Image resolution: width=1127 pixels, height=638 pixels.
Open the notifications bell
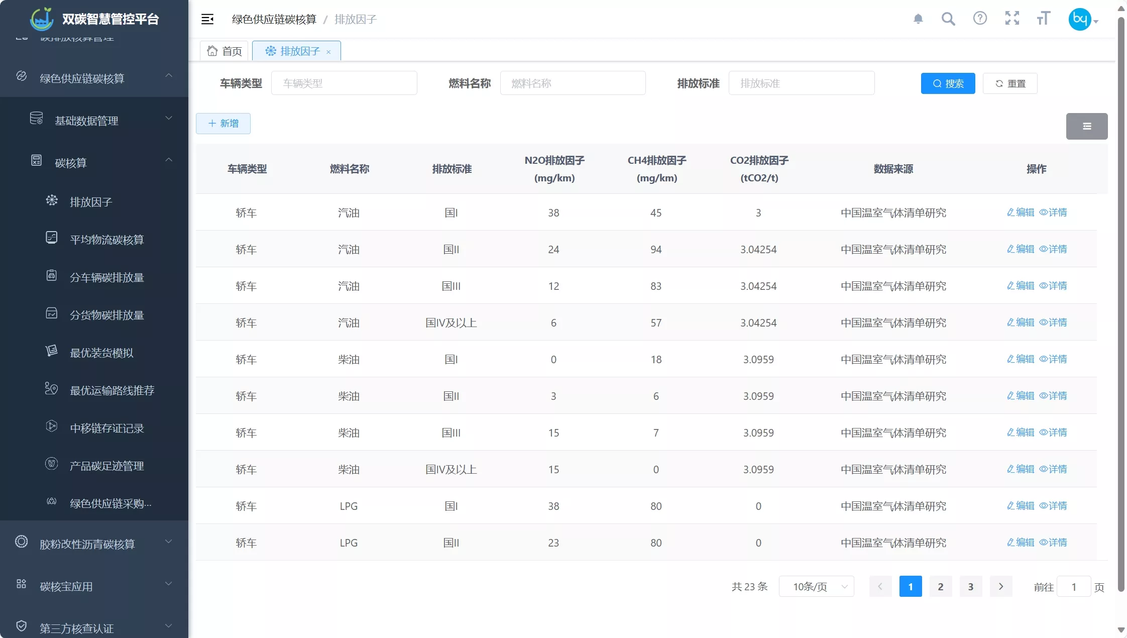pyautogui.click(x=918, y=19)
